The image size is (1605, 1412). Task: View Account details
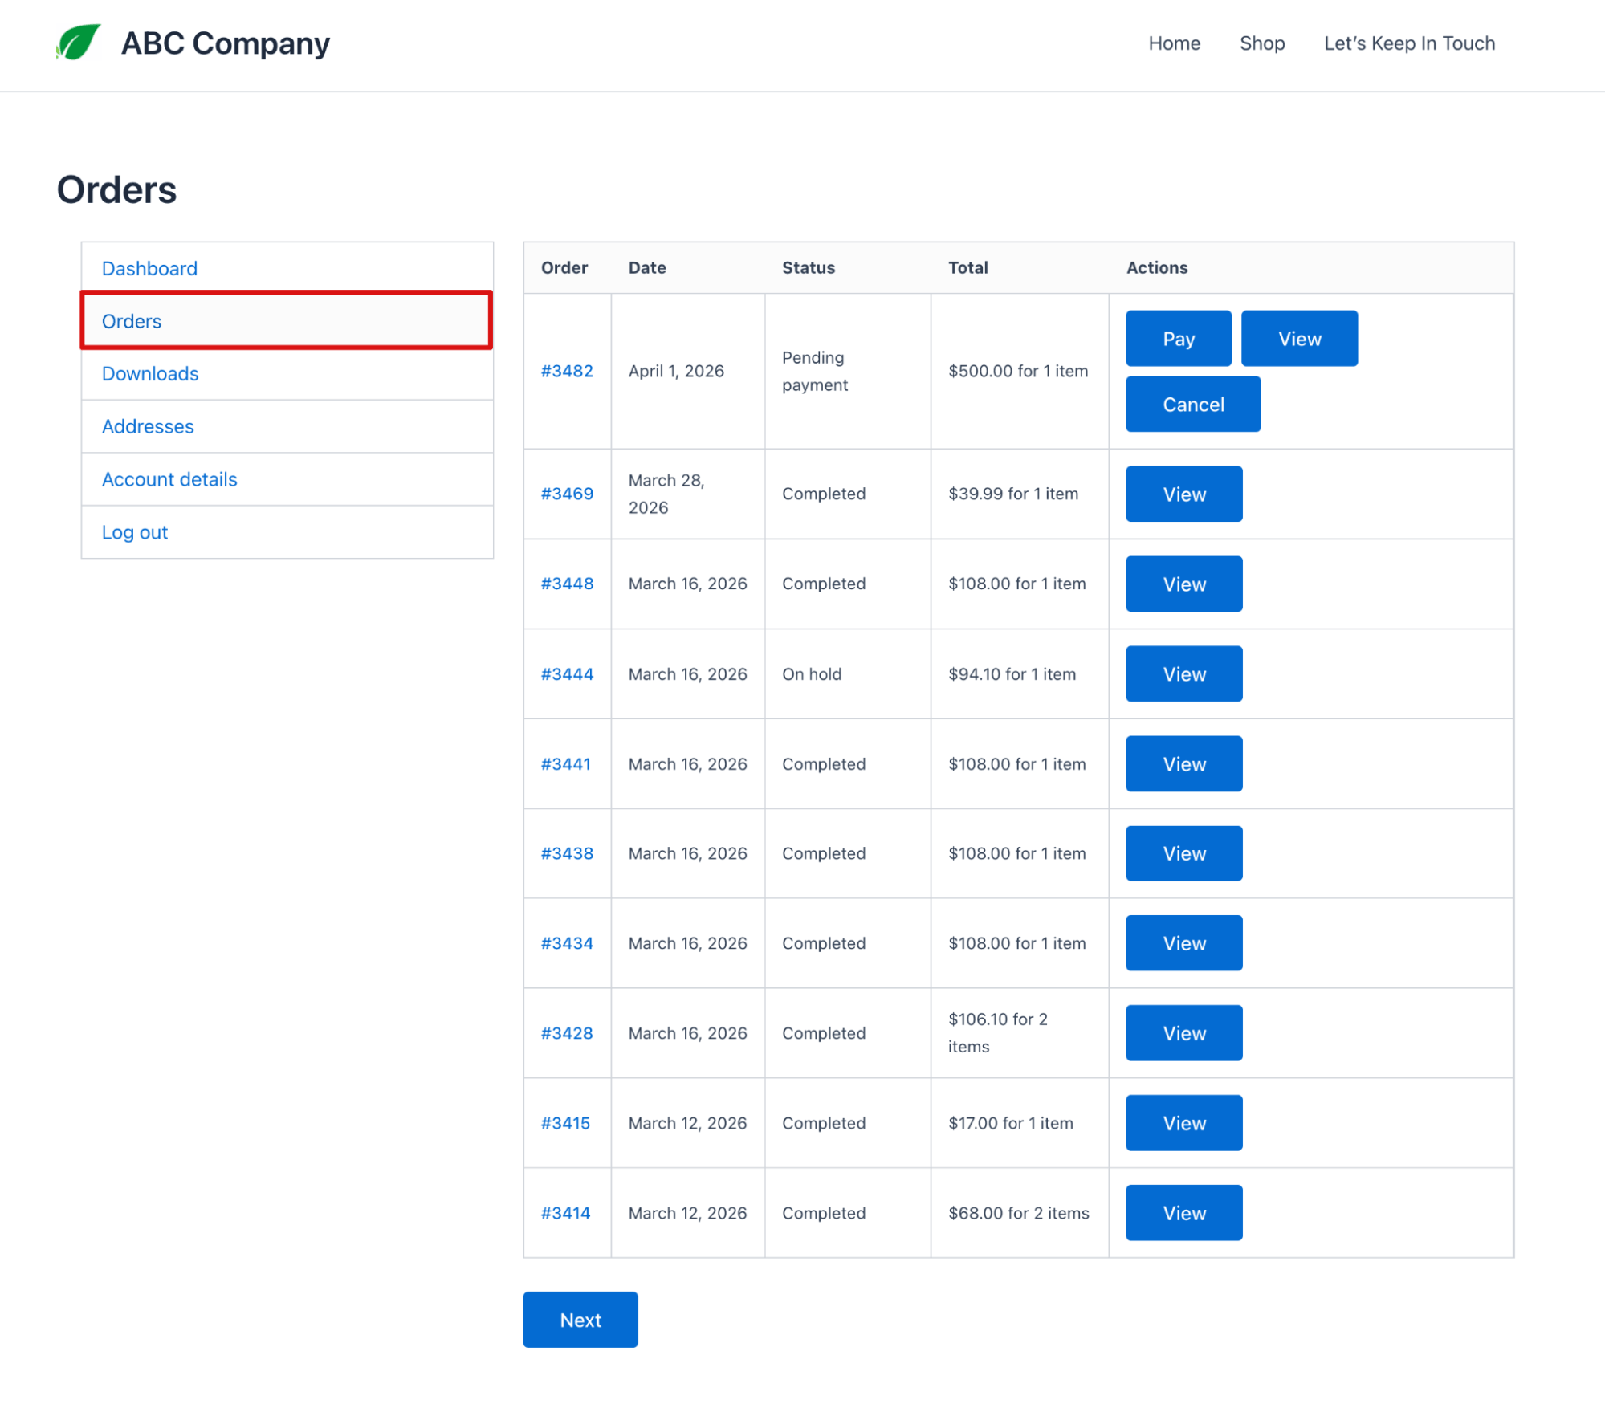pos(169,479)
